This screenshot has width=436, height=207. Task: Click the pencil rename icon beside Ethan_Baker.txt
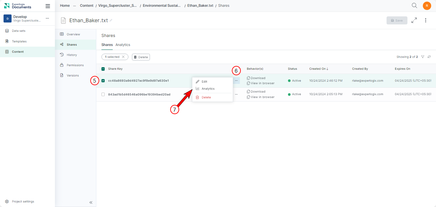111,20
